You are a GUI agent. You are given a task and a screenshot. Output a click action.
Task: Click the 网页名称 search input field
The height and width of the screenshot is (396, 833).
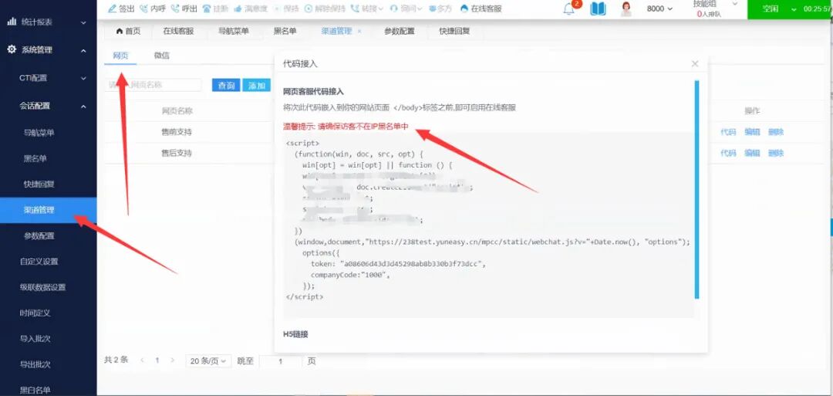(153, 85)
